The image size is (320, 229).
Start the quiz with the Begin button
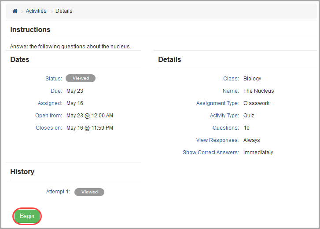point(27,216)
